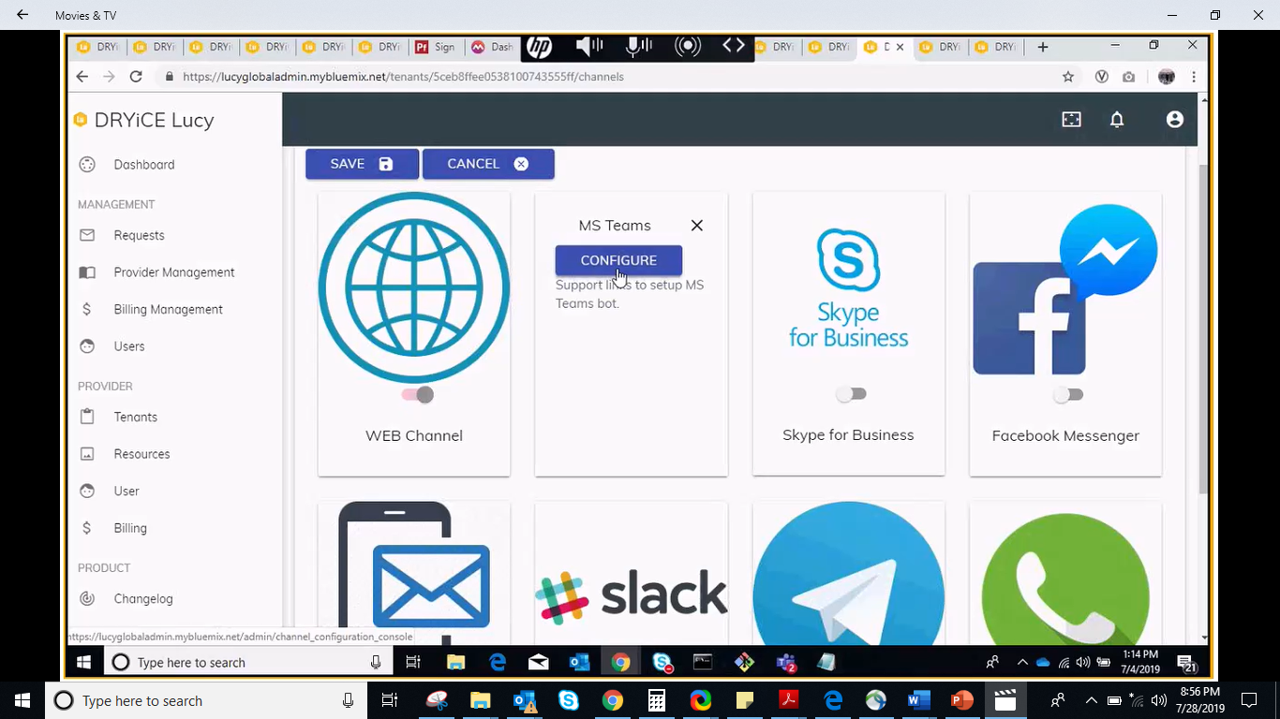Click the 'MS Teams' card title
The image size is (1280, 719).
[x=615, y=226]
